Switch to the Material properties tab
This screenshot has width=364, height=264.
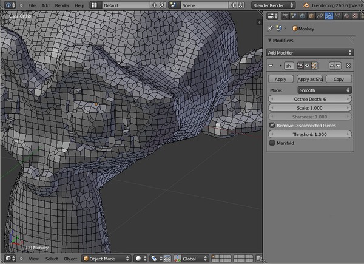click(x=346, y=16)
